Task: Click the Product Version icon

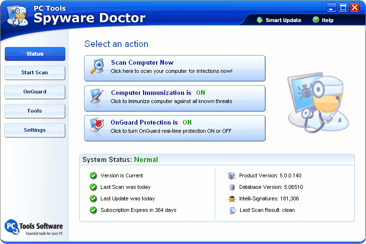Action: coord(232,176)
